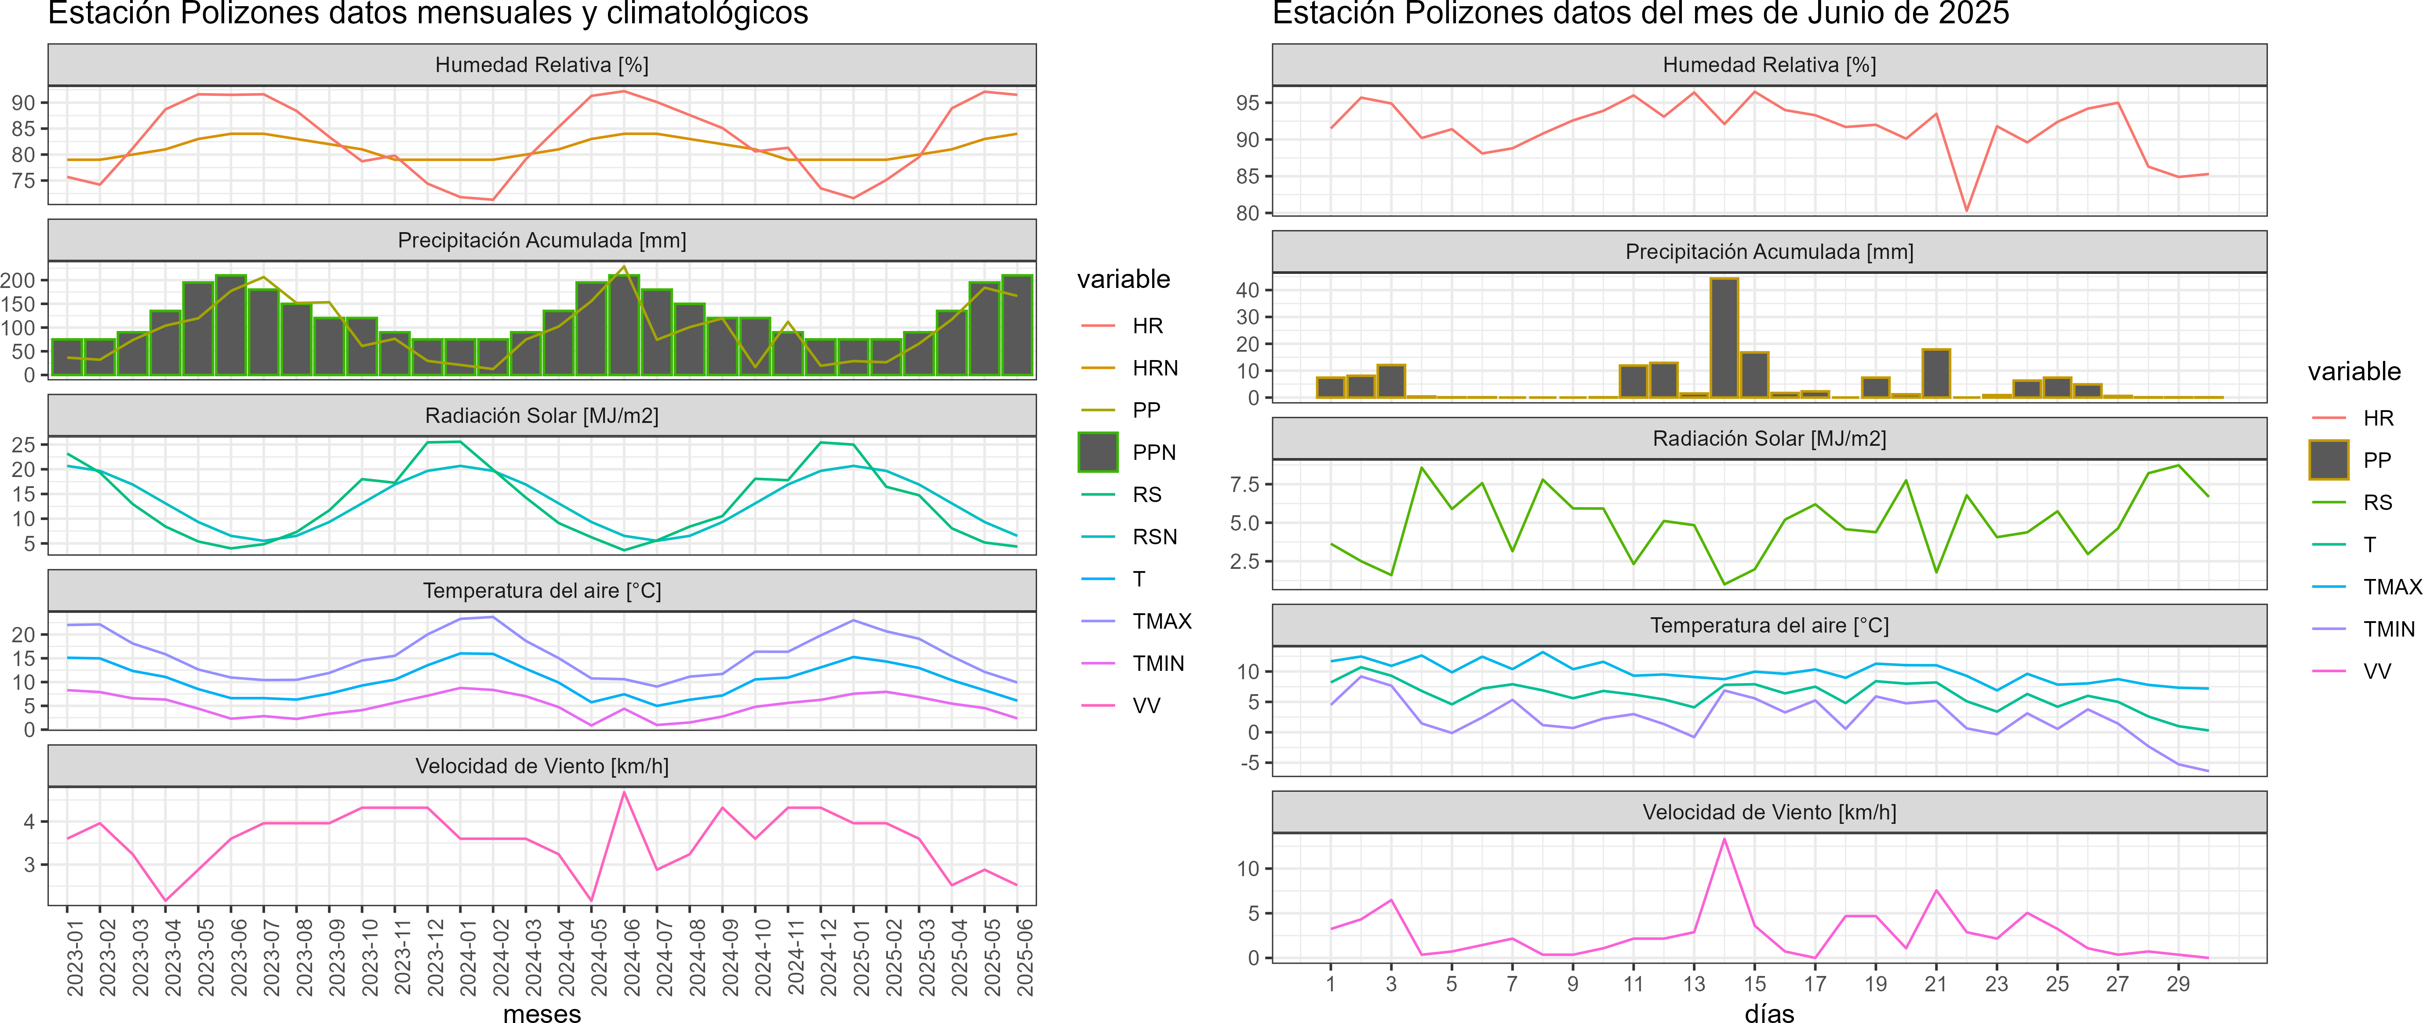Click the 7.5 tick label on the June Radiación Solar axis
Image resolution: width=2423 pixels, height=1023 pixels.
[x=1244, y=485]
